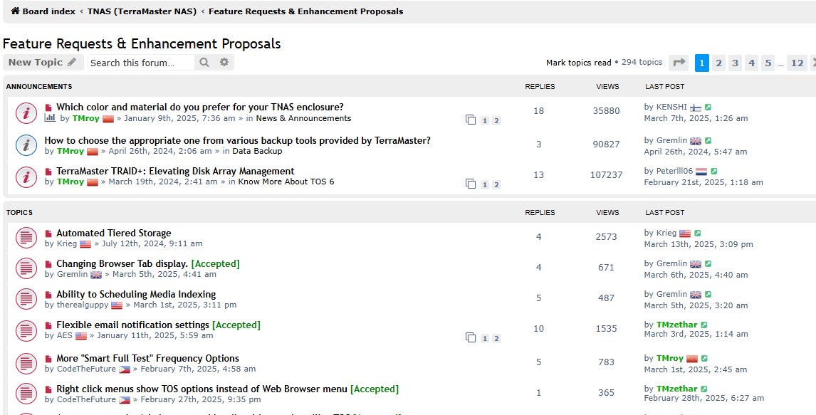View last post by PeterIII06

(714, 171)
